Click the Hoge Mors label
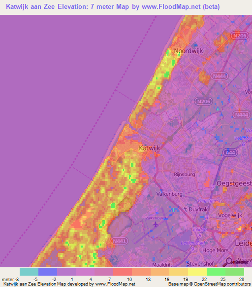This screenshot has height=287, width=252. click(215, 251)
